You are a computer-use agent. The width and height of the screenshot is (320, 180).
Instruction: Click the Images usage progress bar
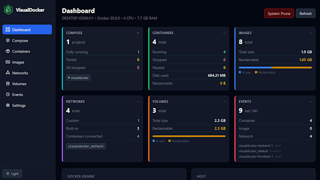[275, 67]
